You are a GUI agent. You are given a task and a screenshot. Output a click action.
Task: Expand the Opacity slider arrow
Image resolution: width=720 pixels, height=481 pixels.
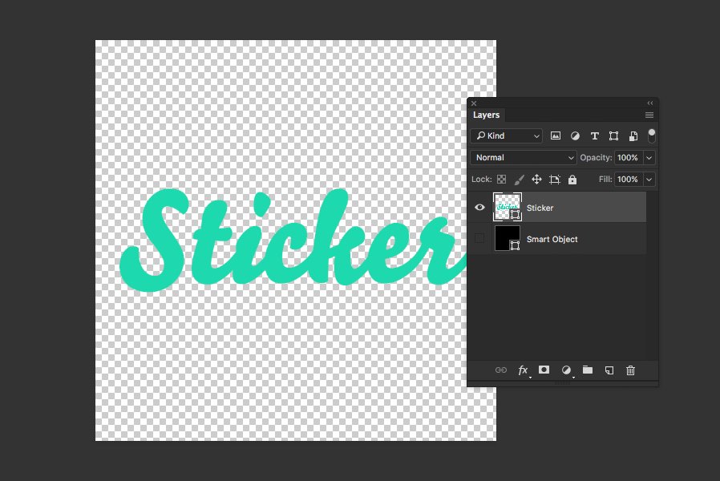[649, 157]
